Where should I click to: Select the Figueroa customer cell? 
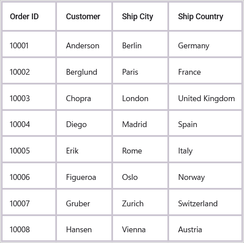(84, 175)
